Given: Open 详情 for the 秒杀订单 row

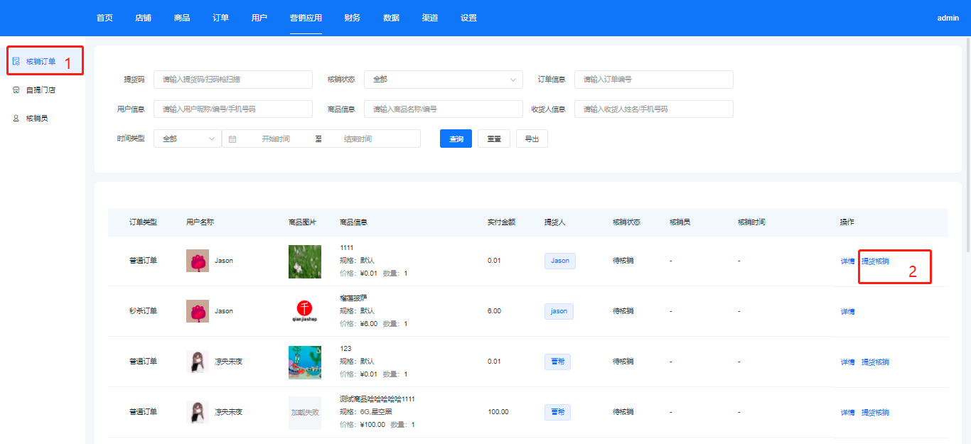Looking at the screenshot, I should tap(847, 312).
